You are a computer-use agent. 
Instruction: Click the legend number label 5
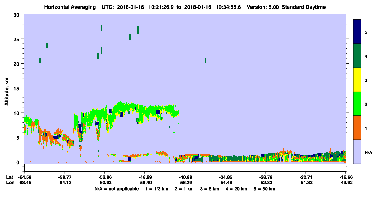click(x=366, y=32)
